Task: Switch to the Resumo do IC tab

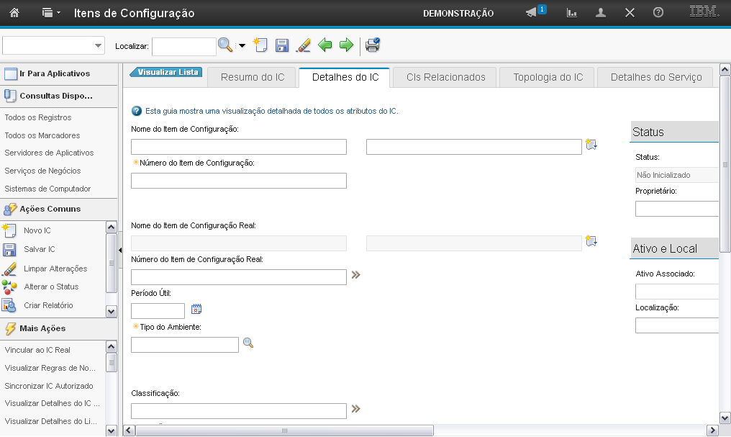Action: [x=253, y=77]
